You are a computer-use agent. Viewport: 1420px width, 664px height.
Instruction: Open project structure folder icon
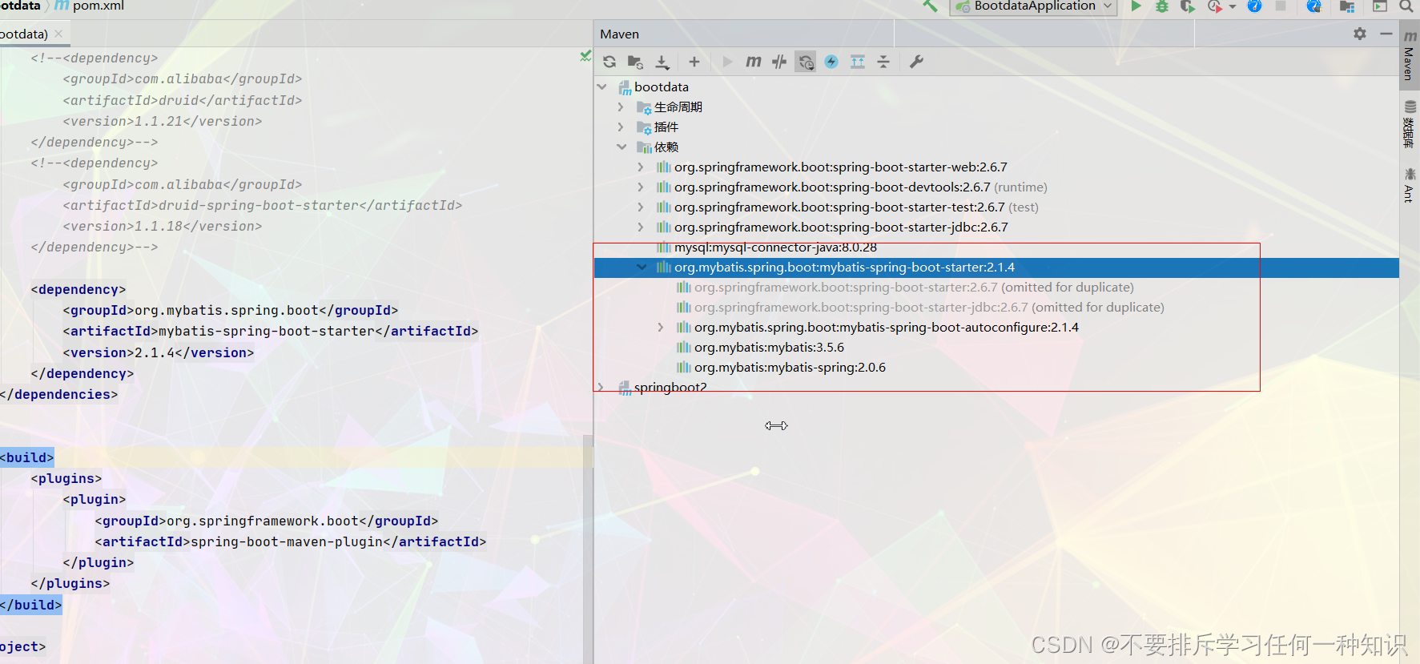pos(1347,6)
